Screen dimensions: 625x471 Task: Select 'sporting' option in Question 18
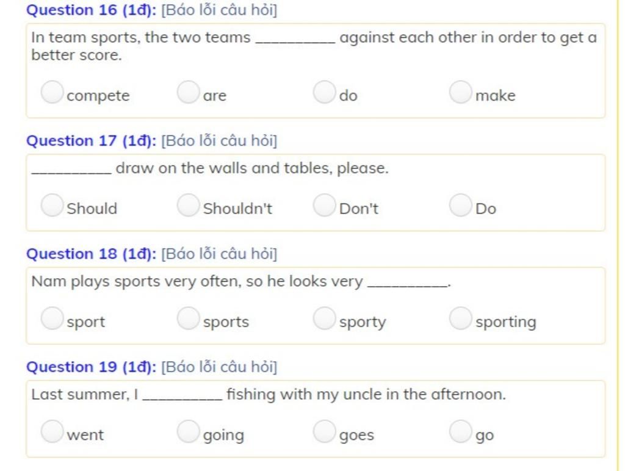461,318
